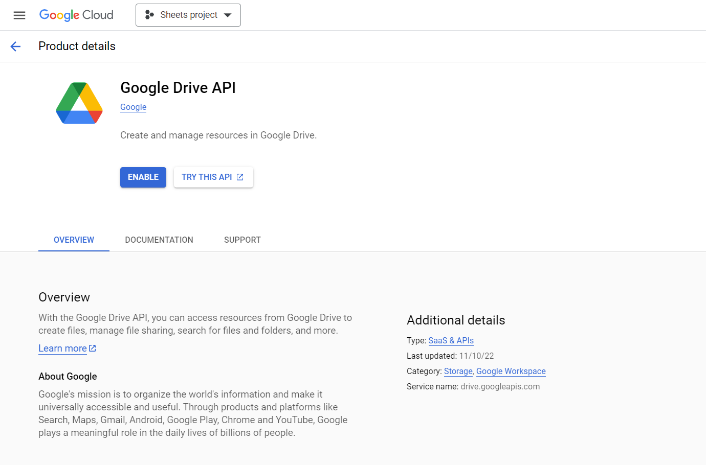Click the Google publisher link under the title
Viewport: 706px width, 465px height.
pyautogui.click(x=133, y=107)
